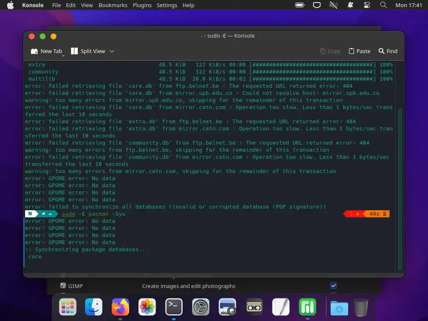Open the Apple logo menu

(10, 5)
